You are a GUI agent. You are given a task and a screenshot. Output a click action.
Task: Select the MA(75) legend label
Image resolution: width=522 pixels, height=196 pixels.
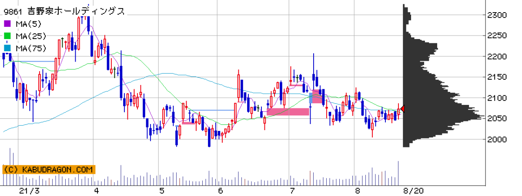tap(30, 48)
